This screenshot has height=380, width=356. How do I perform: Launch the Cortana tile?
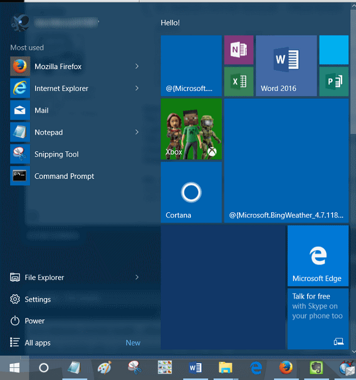pos(191,192)
